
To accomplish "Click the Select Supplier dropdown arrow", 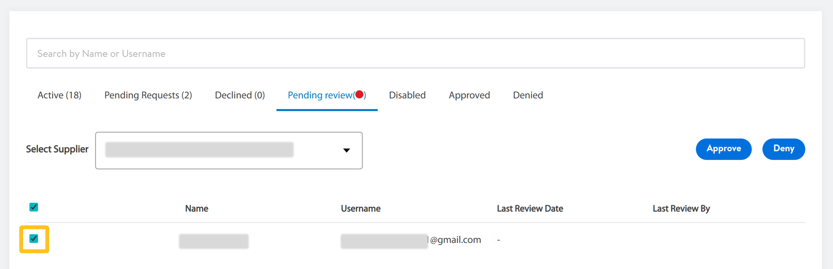I will click(346, 150).
